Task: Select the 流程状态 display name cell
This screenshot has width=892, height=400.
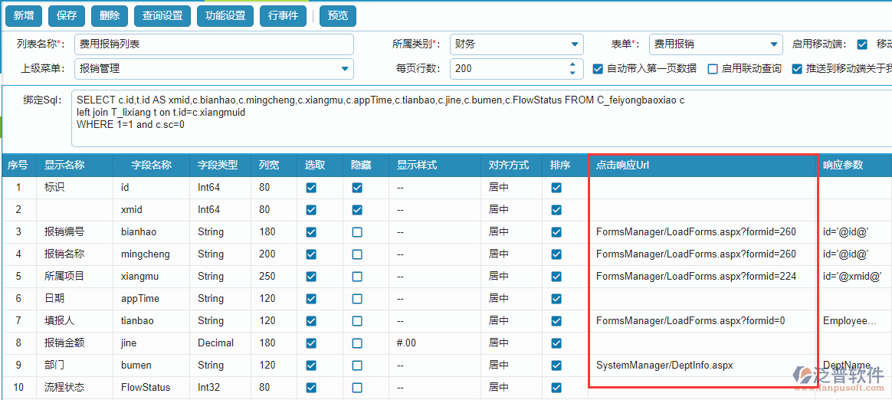Action: pos(74,387)
